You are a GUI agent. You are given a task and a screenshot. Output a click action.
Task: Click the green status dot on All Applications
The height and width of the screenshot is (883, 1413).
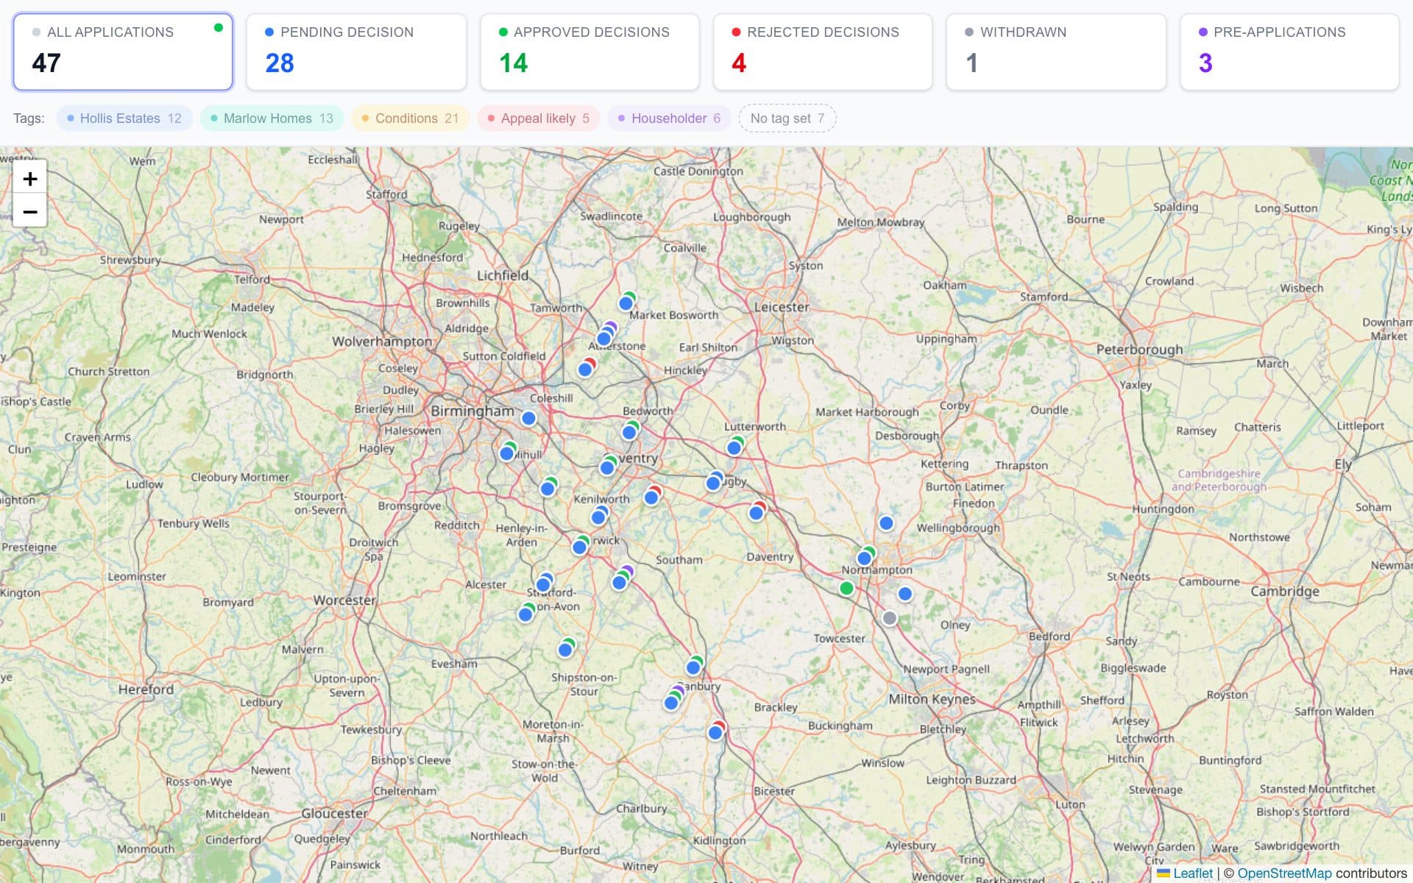tap(218, 28)
